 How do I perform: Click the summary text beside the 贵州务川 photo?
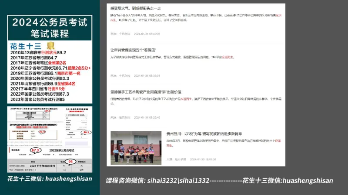(x=224, y=143)
